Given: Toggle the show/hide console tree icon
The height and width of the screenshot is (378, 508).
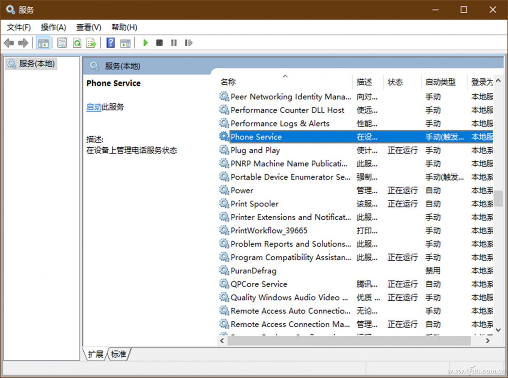Looking at the screenshot, I should (x=43, y=43).
